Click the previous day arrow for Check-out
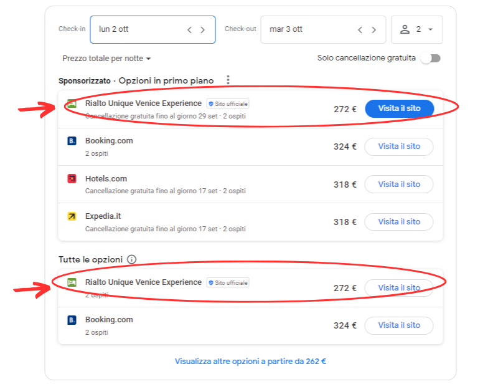498x389 pixels. point(360,30)
